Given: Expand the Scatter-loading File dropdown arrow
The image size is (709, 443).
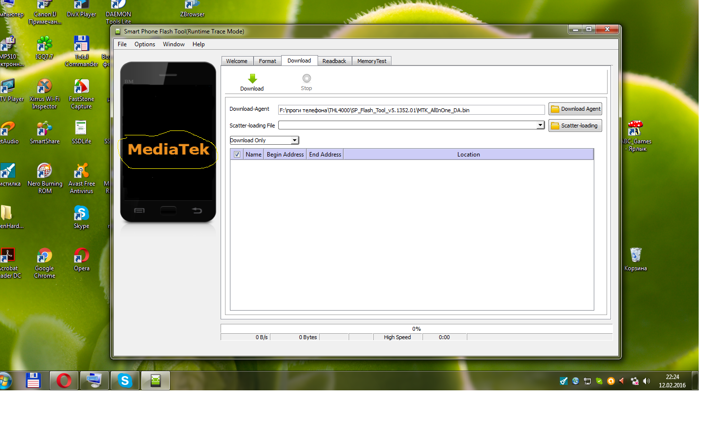Looking at the screenshot, I should tap(540, 125).
